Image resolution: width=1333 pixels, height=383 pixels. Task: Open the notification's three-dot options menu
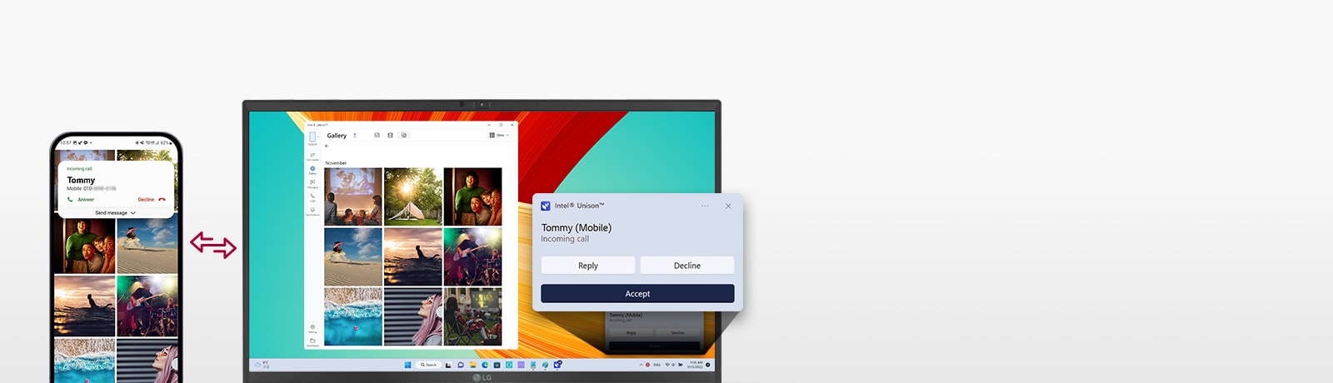[x=705, y=206]
